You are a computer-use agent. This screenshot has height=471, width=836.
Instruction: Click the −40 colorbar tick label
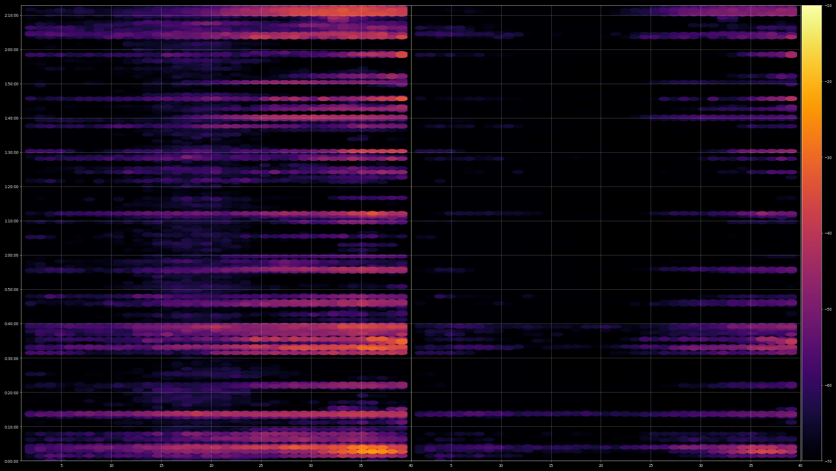click(828, 233)
